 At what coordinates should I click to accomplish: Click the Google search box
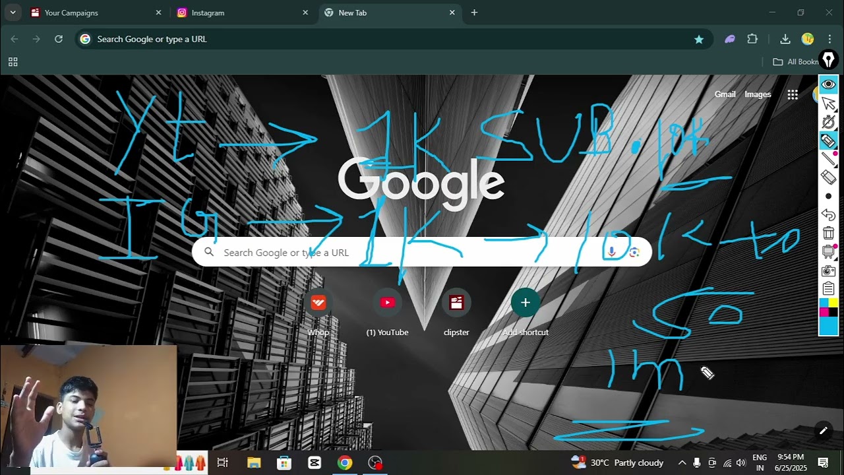point(422,252)
